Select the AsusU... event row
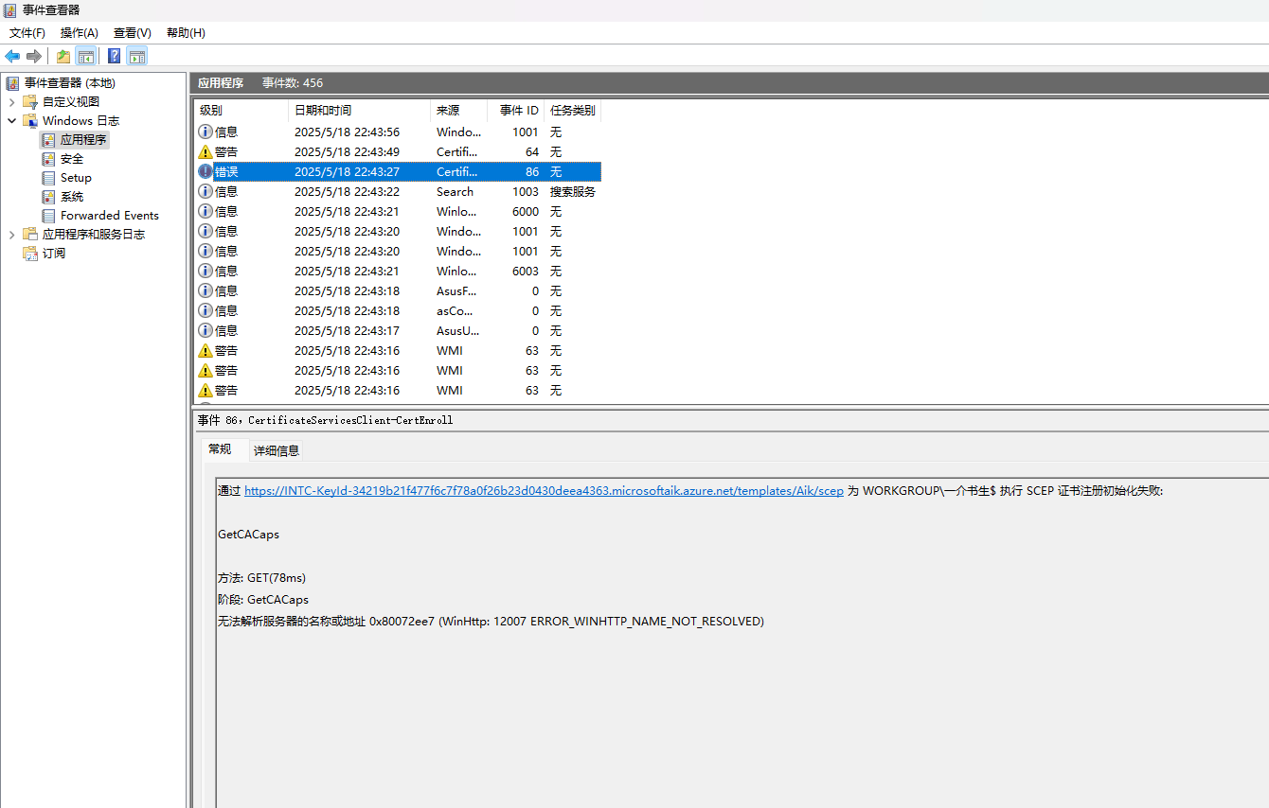 pos(398,330)
